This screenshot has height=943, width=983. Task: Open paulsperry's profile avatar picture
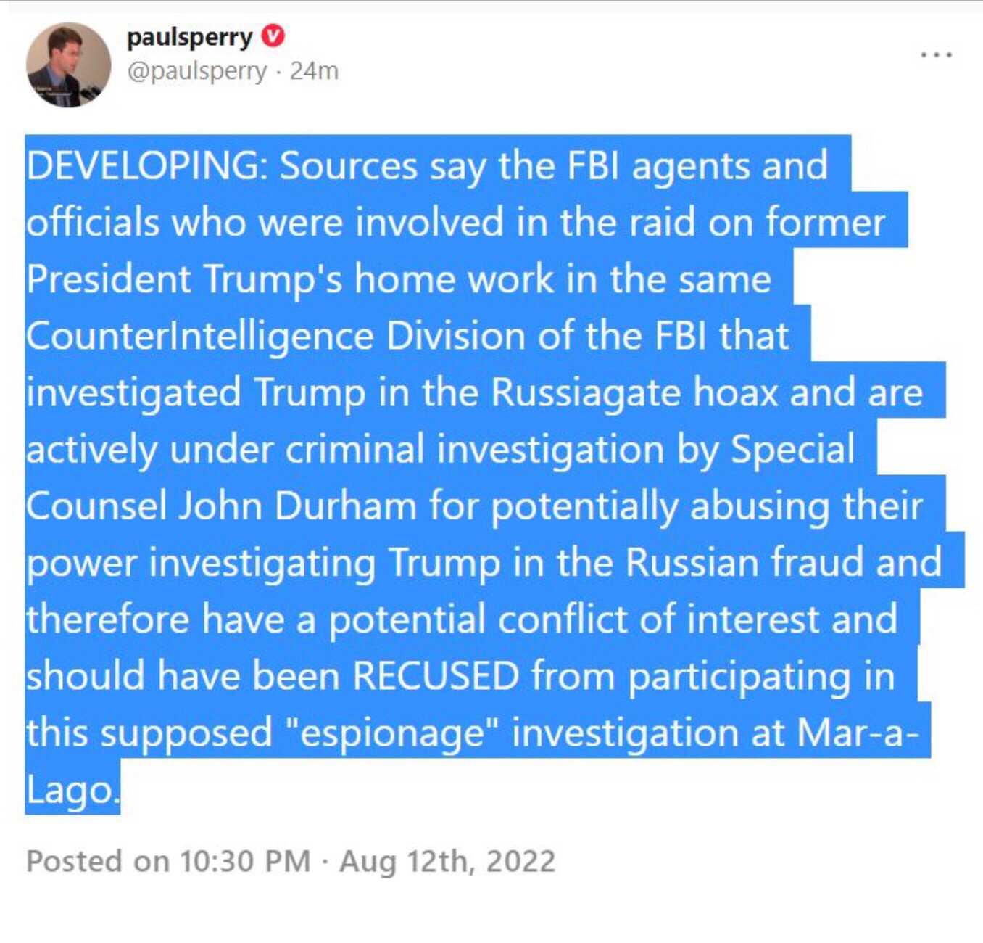68,65
